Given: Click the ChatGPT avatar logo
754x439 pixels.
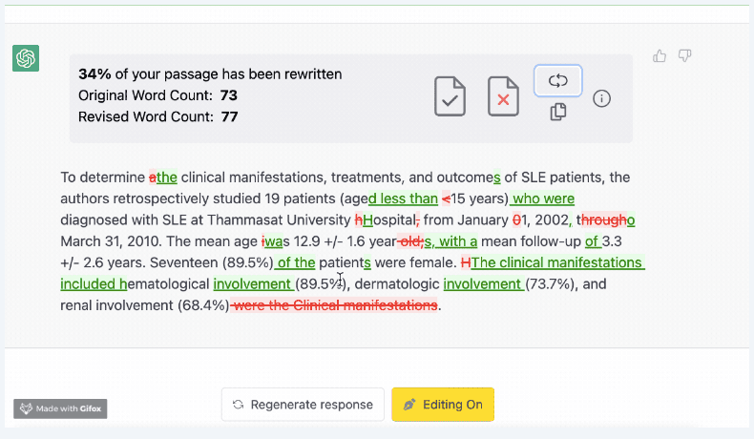Looking at the screenshot, I should [26, 58].
